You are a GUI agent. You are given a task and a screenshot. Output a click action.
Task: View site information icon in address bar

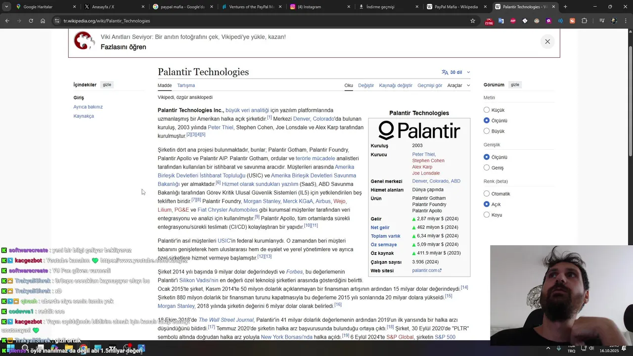click(57, 21)
